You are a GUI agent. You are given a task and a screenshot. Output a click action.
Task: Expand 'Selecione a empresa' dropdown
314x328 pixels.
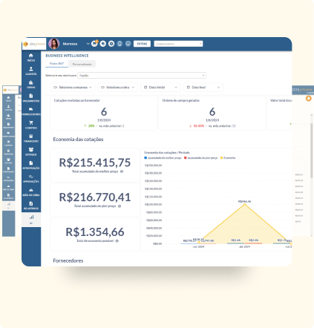(x=73, y=88)
